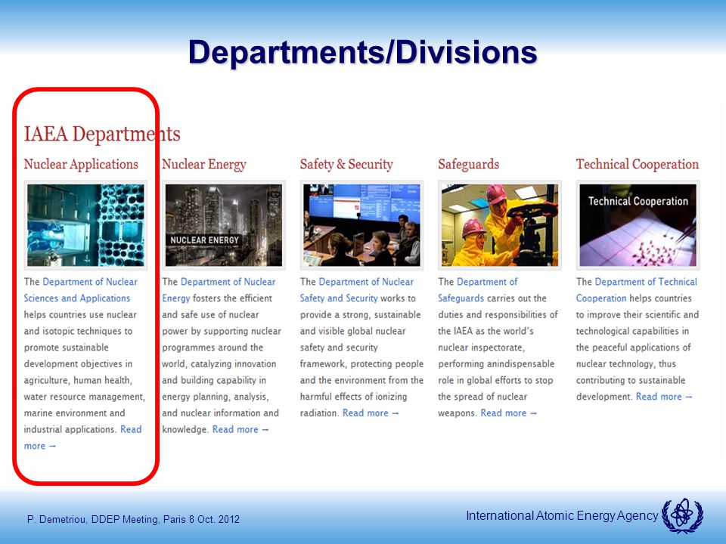Open the Nuclear Applications heading link
This screenshot has height=544, width=726.
point(81,164)
